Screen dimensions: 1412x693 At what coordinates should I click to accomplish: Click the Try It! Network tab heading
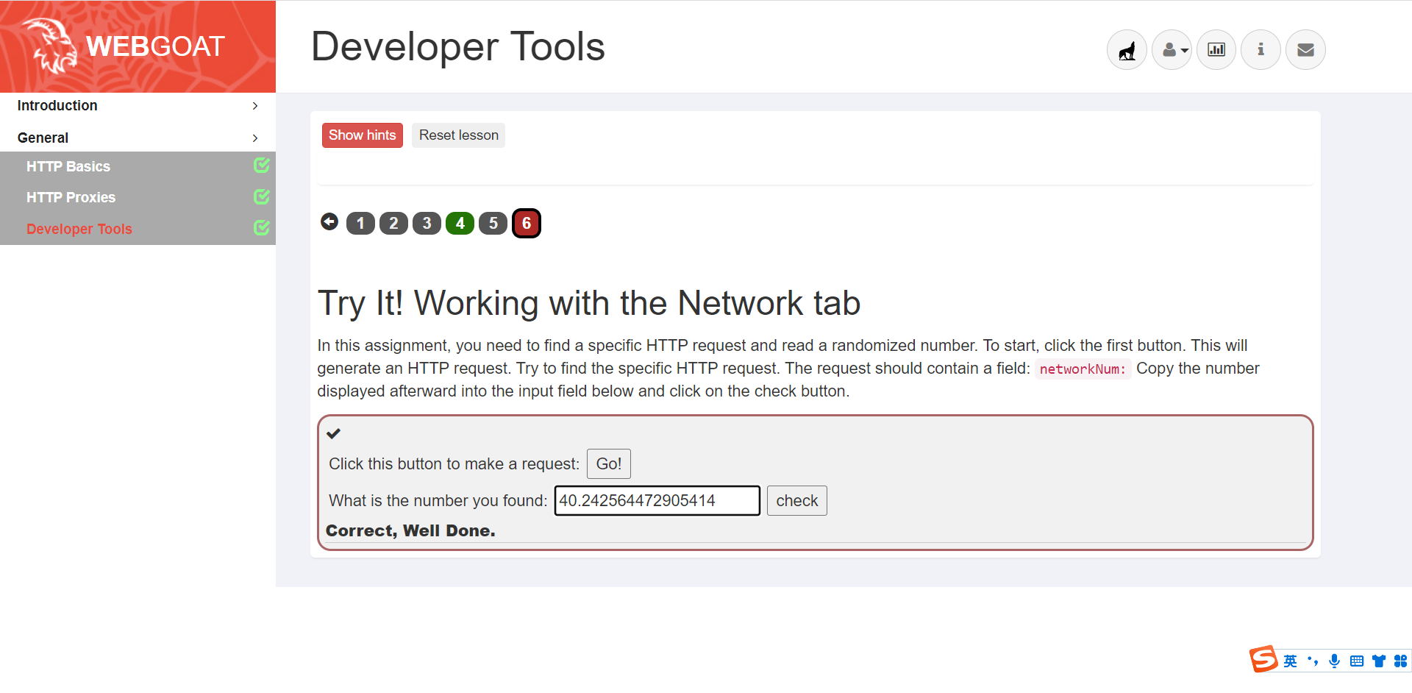[x=589, y=303]
